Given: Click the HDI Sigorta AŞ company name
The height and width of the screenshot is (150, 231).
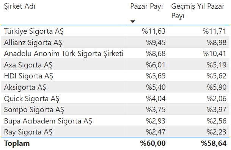Looking at the screenshot, I should tap(28, 76).
